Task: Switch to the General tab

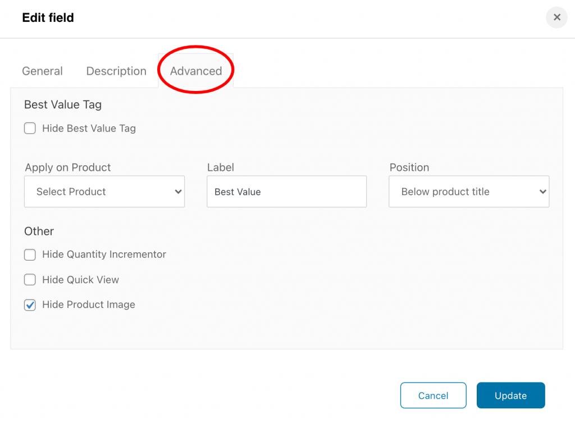Action: [42, 71]
